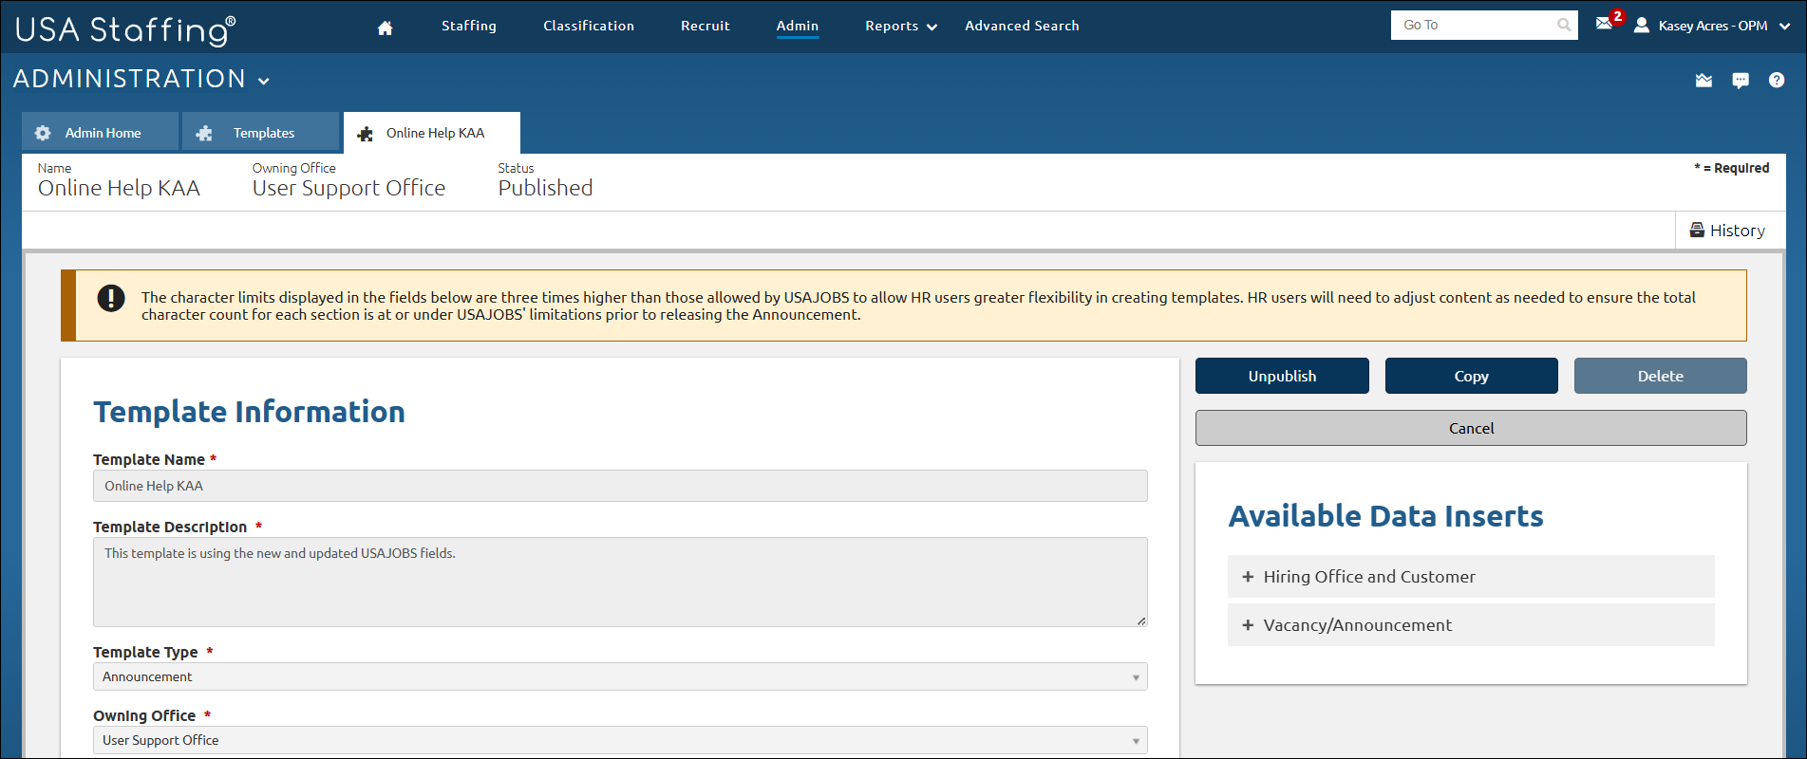1807x759 pixels.
Task: Expand Vacancy/Announcement data inserts
Action: 1471,624
